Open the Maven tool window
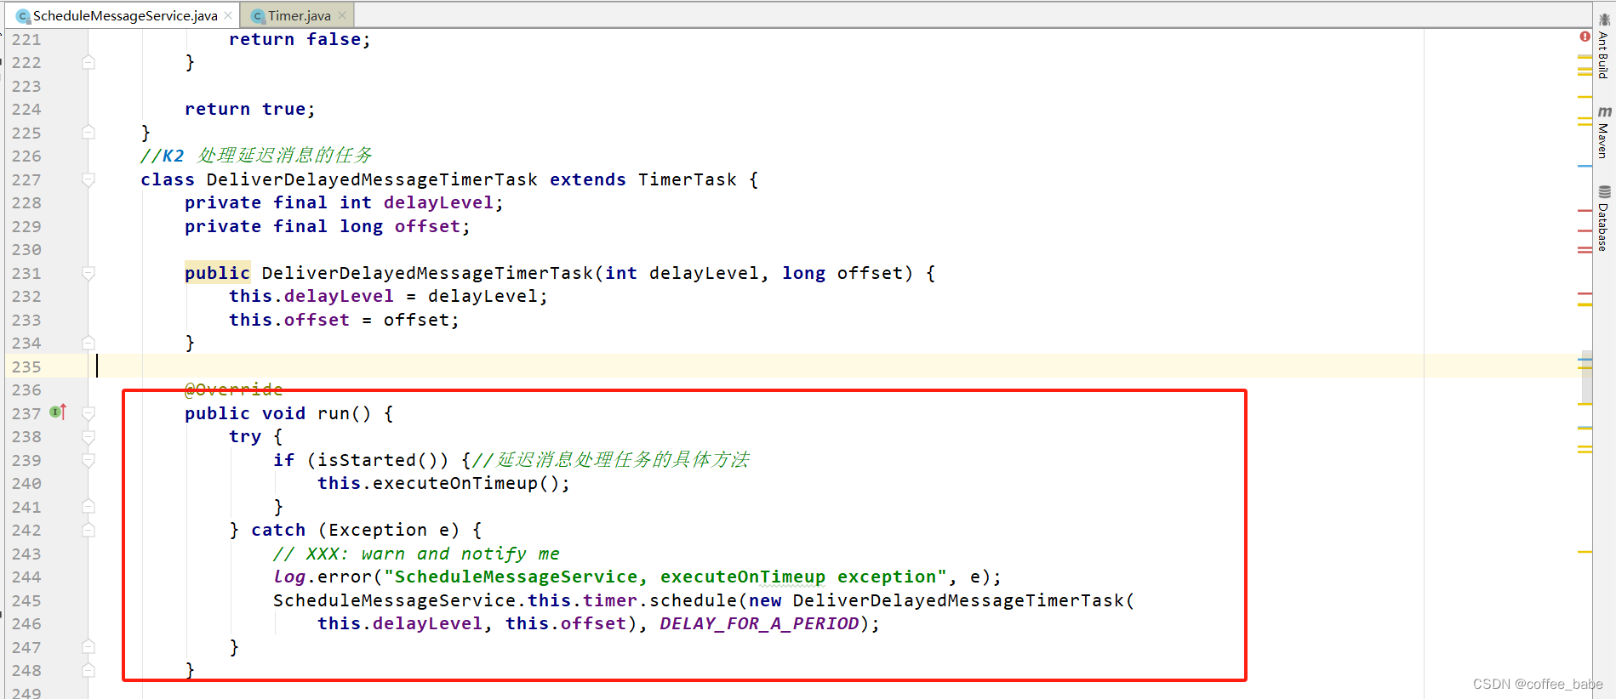 [x=1604, y=133]
